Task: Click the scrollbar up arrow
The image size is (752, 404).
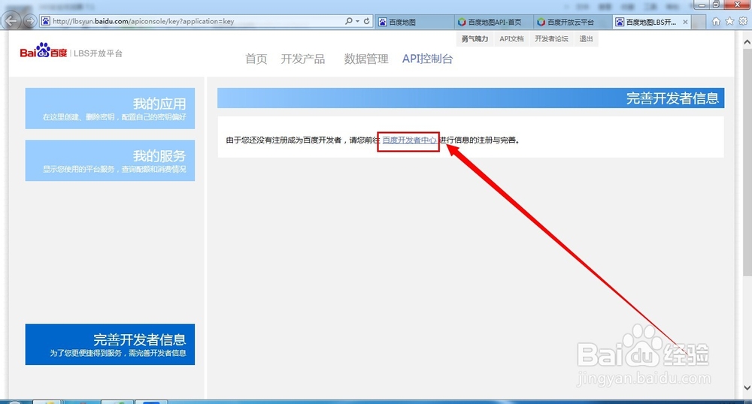Action: click(x=747, y=42)
